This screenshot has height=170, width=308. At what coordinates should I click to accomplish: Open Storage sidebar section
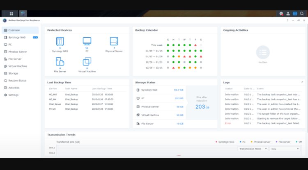[20, 73]
